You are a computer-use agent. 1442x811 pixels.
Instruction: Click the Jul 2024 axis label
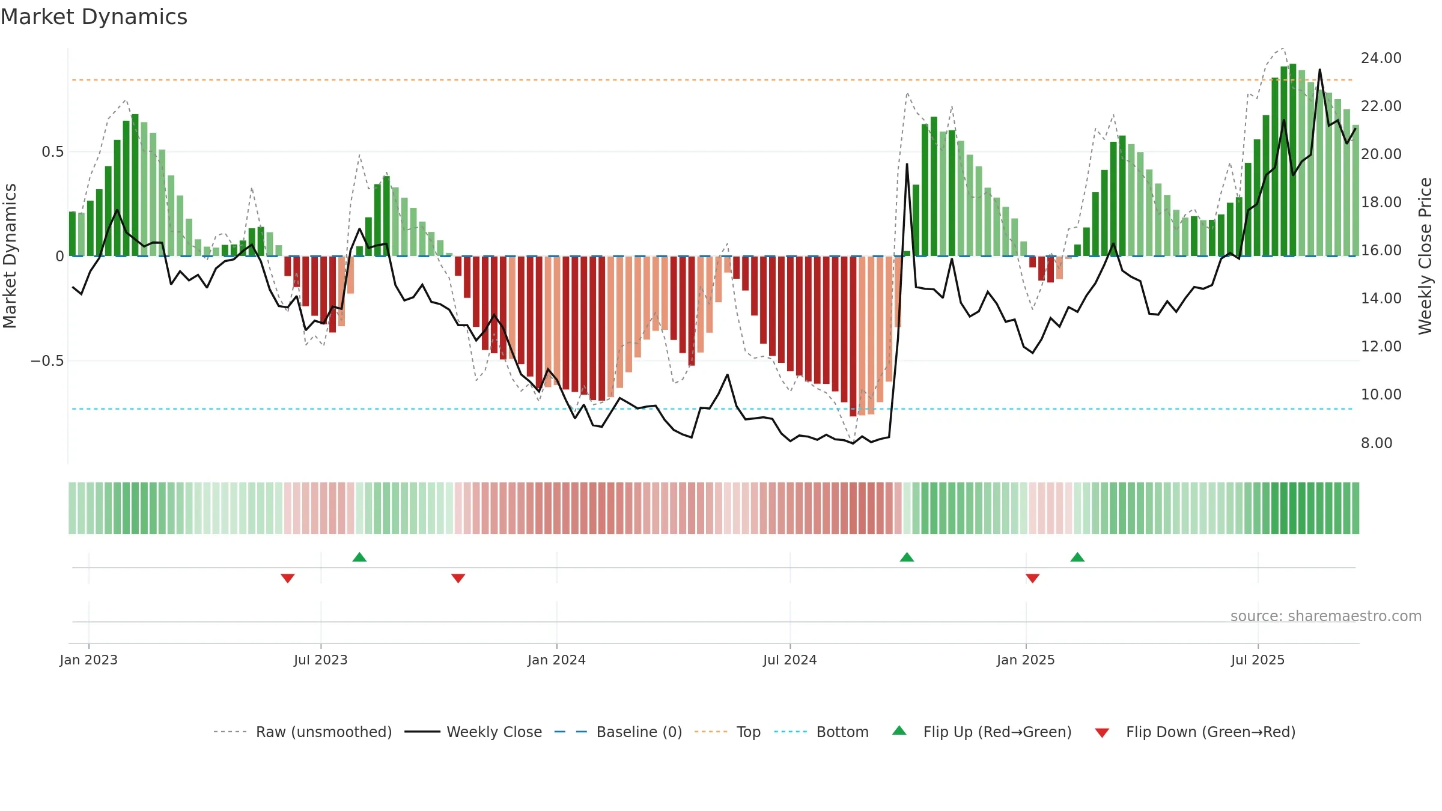[x=790, y=660]
